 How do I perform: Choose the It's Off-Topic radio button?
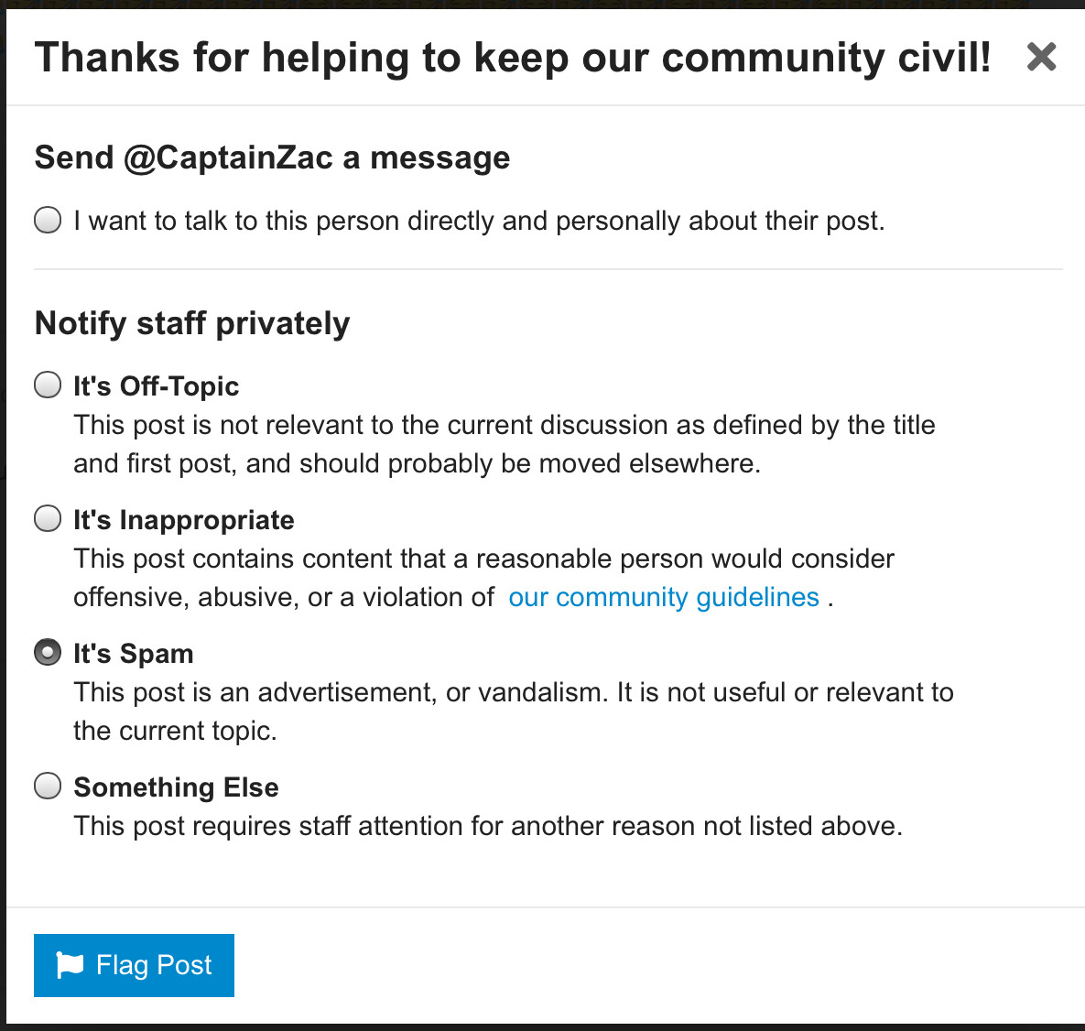tap(48, 385)
